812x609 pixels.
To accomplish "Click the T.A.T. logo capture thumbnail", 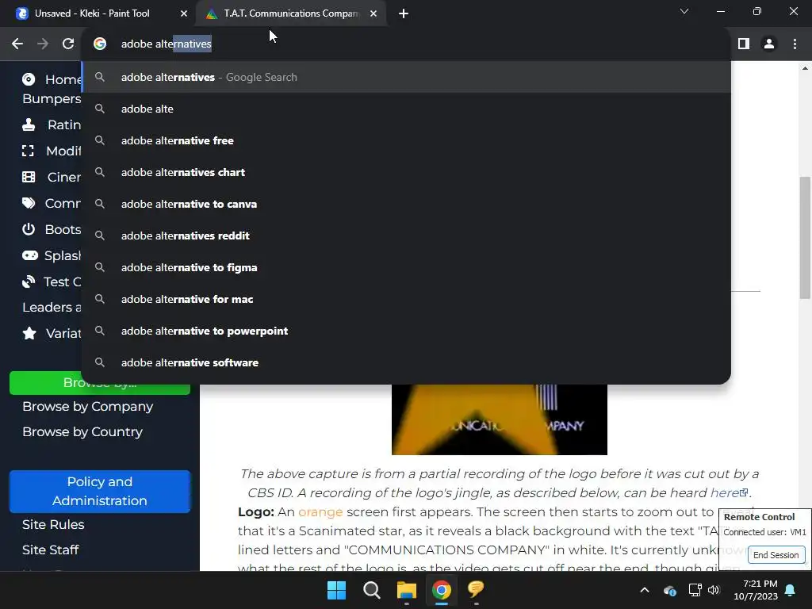I will tap(500, 419).
